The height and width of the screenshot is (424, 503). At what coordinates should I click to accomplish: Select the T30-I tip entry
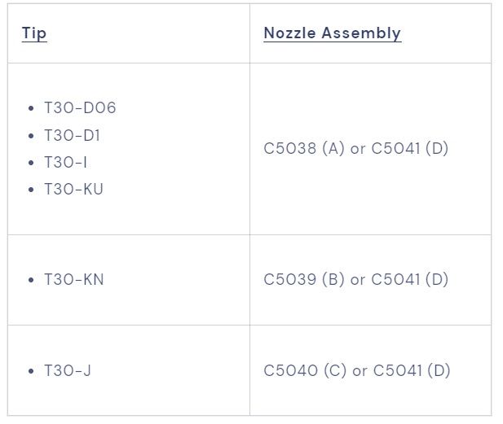[65, 162]
